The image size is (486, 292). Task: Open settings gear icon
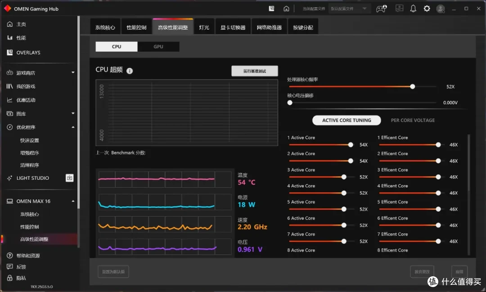[x=427, y=9]
